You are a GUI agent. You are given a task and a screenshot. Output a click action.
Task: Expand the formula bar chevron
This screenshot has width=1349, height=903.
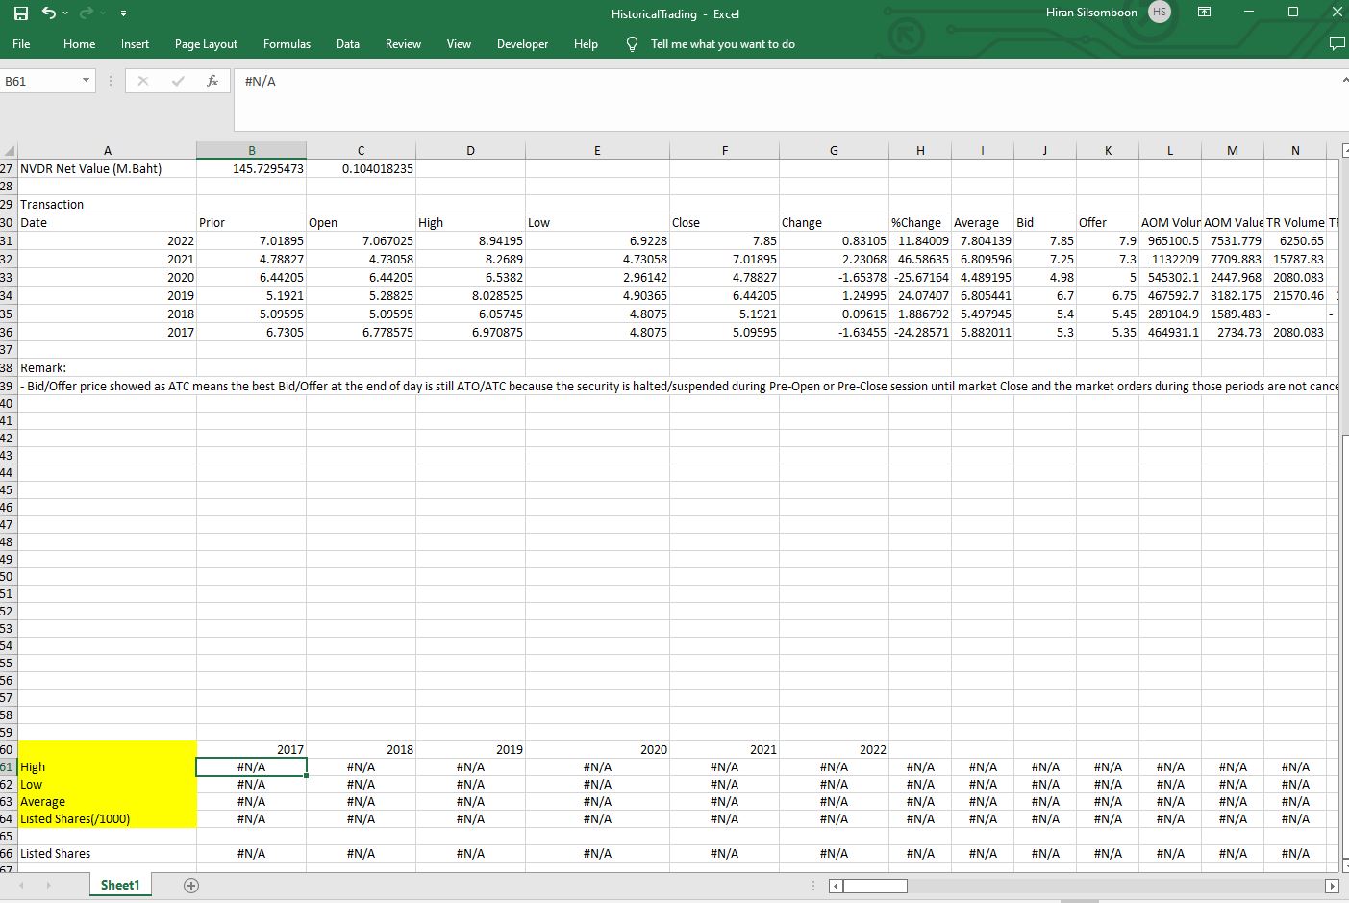click(1344, 81)
